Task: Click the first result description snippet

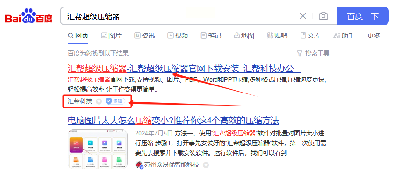Action: [x=197, y=85]
